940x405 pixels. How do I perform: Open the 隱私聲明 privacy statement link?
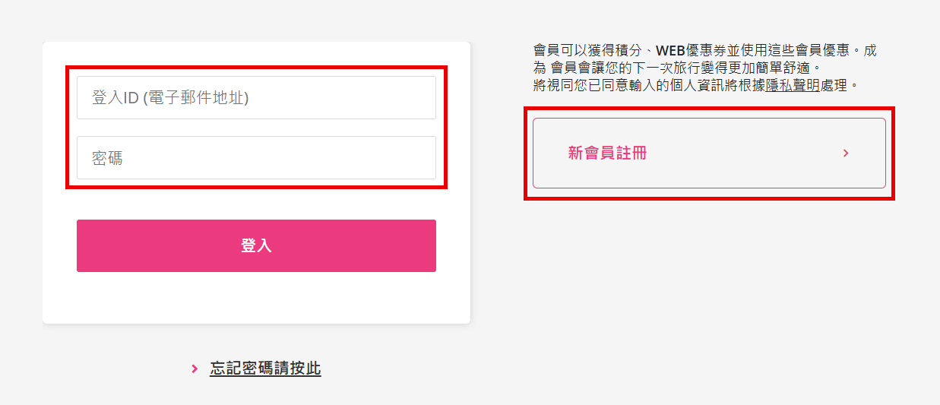coord(793,85)
